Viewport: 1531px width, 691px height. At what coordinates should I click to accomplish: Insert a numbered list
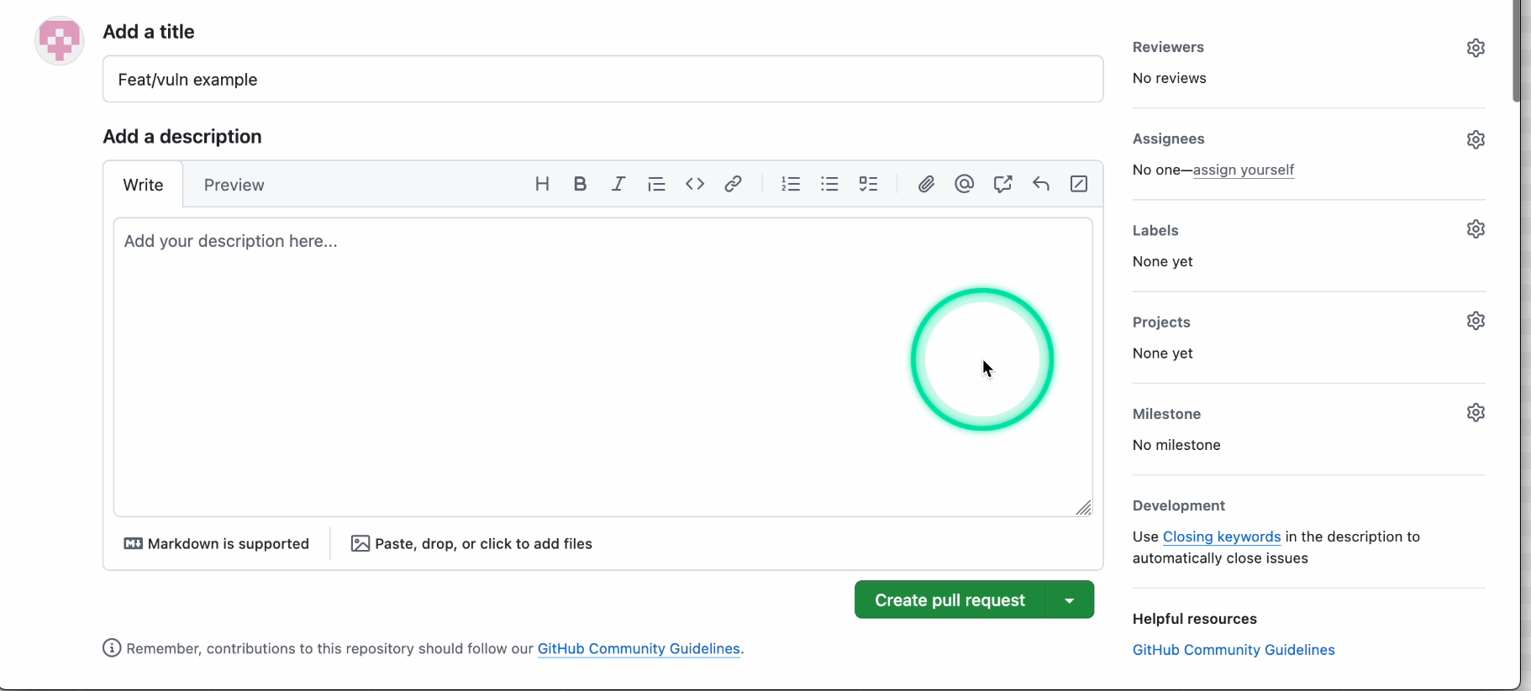[x=791, y=184]
